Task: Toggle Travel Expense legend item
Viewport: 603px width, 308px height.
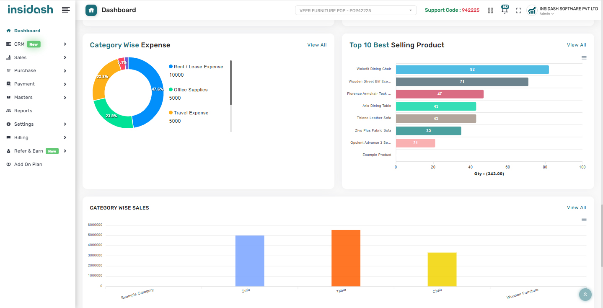Action: pos(191,113)
